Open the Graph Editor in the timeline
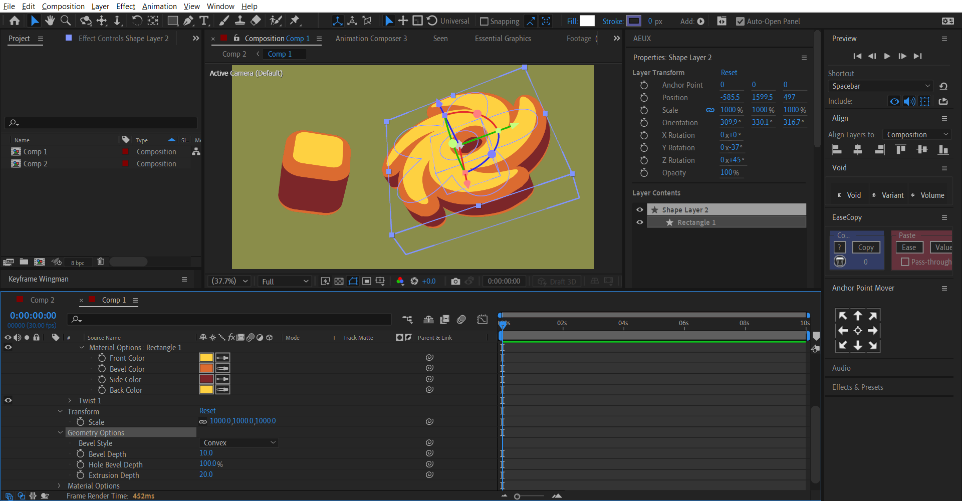 tap(483, 319)
